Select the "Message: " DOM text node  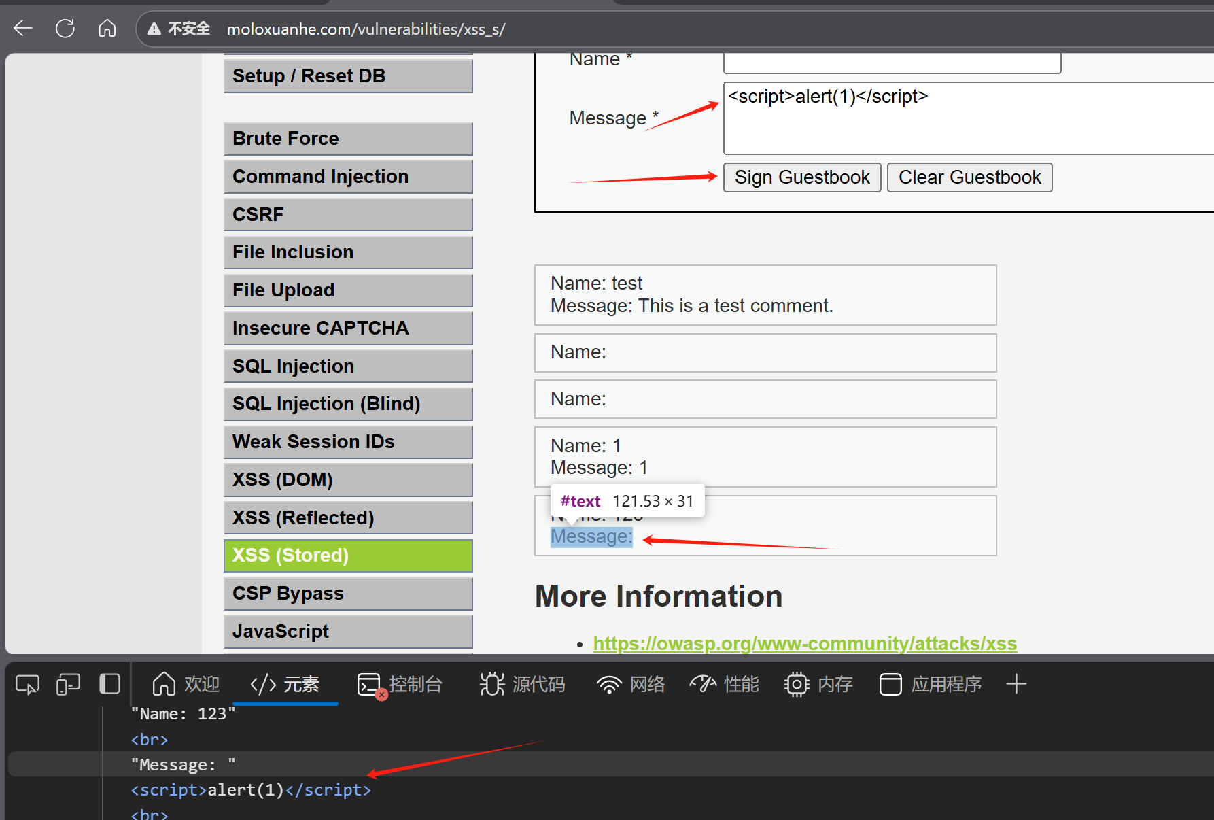pos(183,765)
